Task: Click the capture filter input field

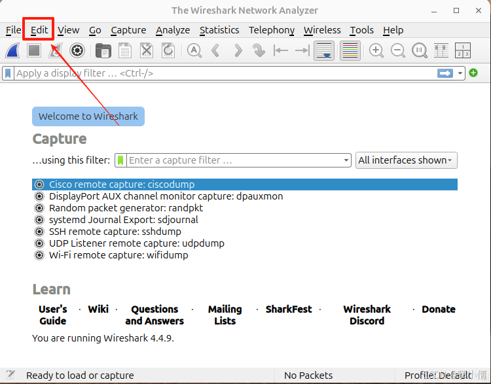Action: (x=234, y=160)
